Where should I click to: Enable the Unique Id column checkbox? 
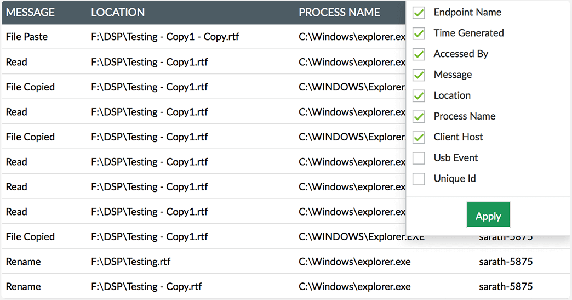[419, 179]
